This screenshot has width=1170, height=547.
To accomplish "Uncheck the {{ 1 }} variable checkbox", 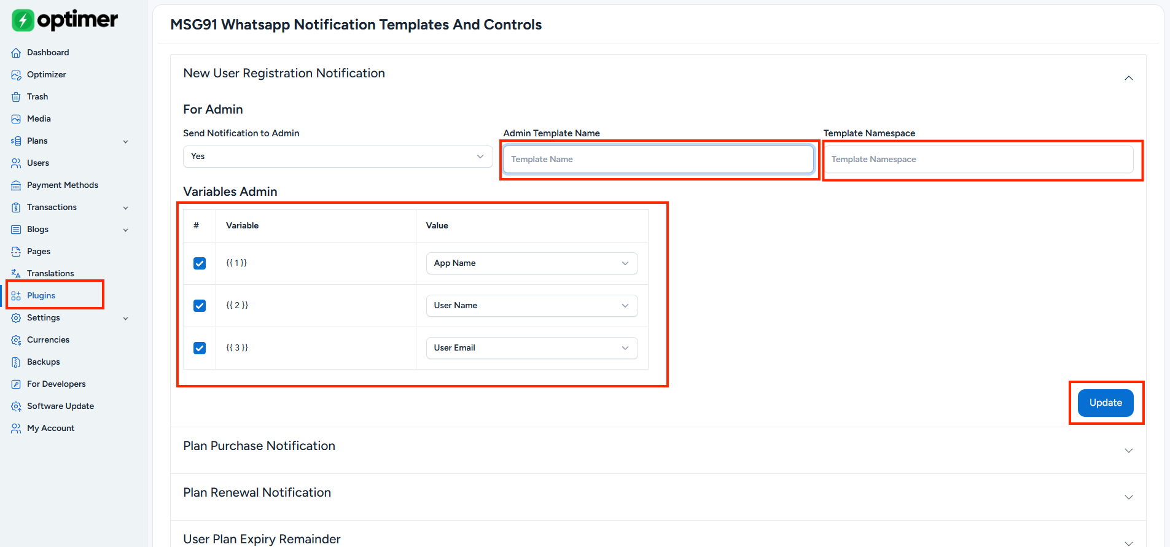I will 200,263.
